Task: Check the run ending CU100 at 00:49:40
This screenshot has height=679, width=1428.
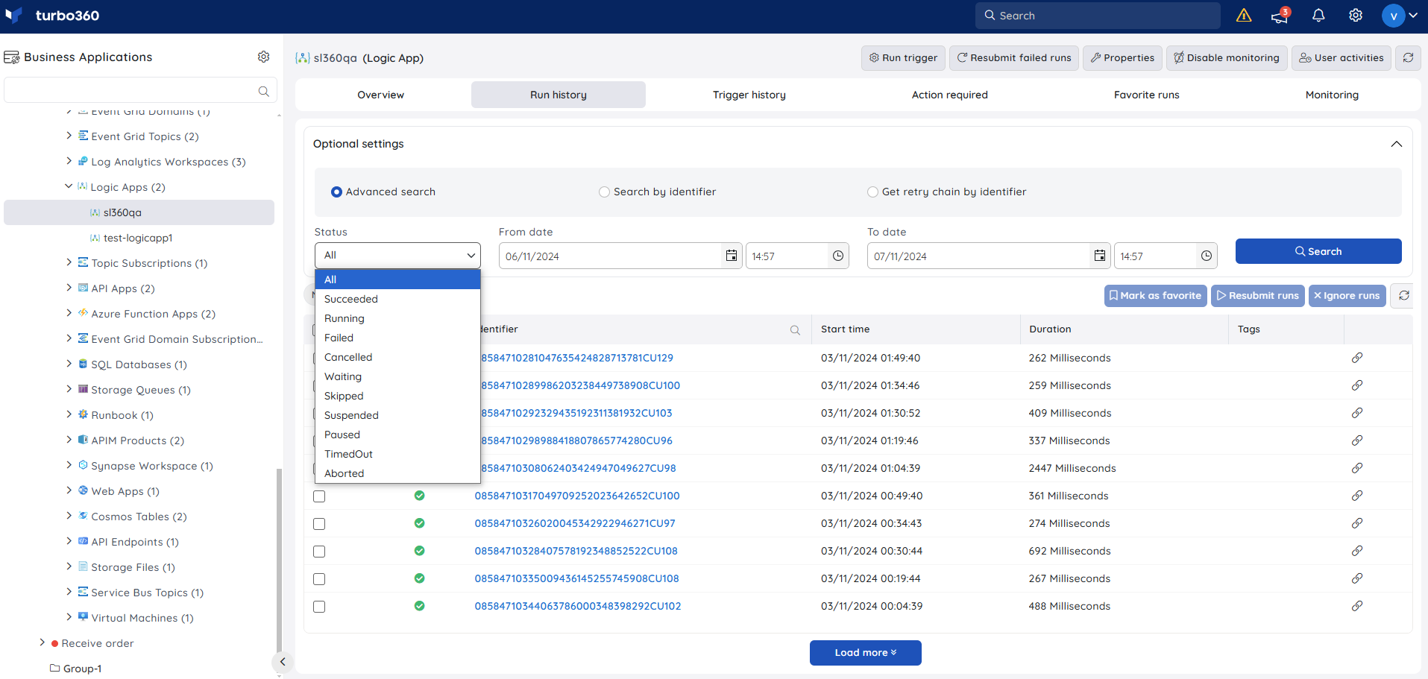Action: click(x=319, y=496)
